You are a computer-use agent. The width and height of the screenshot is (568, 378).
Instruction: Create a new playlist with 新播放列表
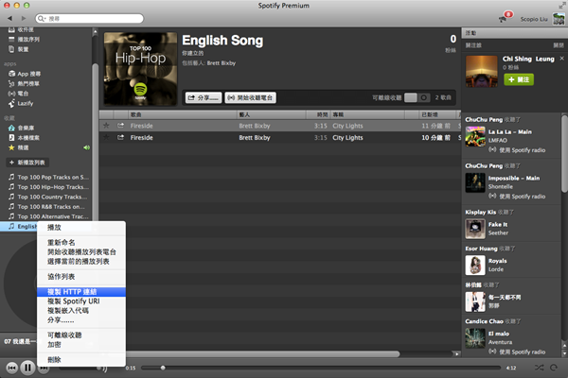(x=27, y=163)
